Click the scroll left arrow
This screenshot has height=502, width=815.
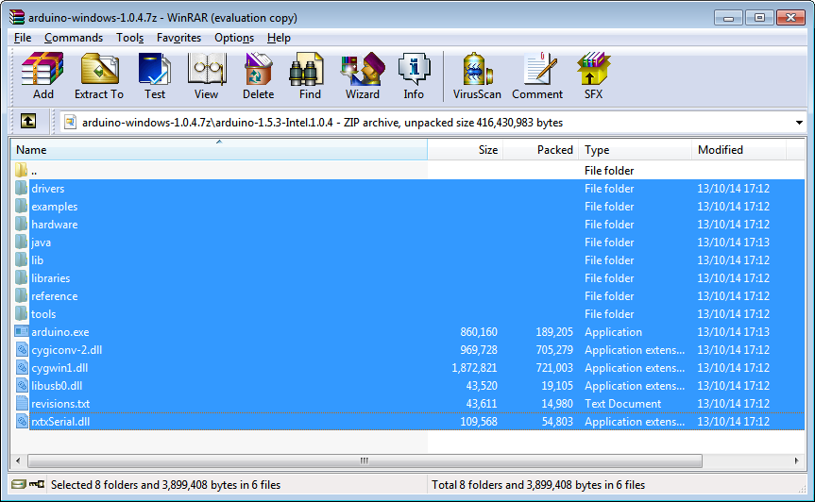(x=18, y=460)
